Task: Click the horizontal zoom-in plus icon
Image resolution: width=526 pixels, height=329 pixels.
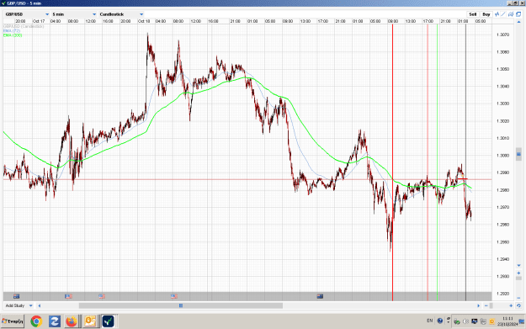Action: pyautogui.click(x=511, y=305)
